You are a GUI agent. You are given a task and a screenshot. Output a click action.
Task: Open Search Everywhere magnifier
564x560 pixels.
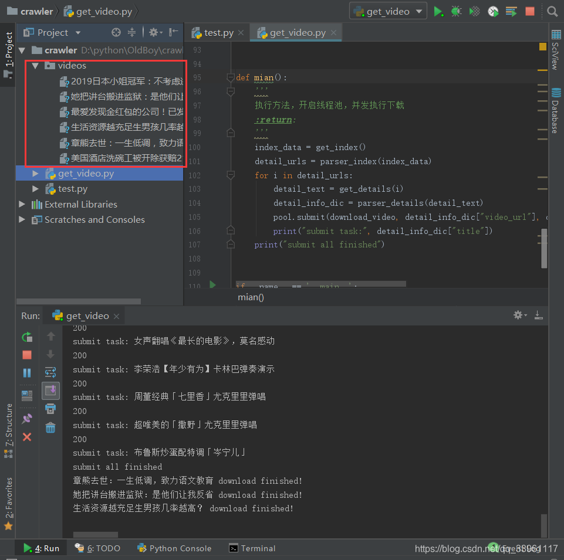coord(552,12)
